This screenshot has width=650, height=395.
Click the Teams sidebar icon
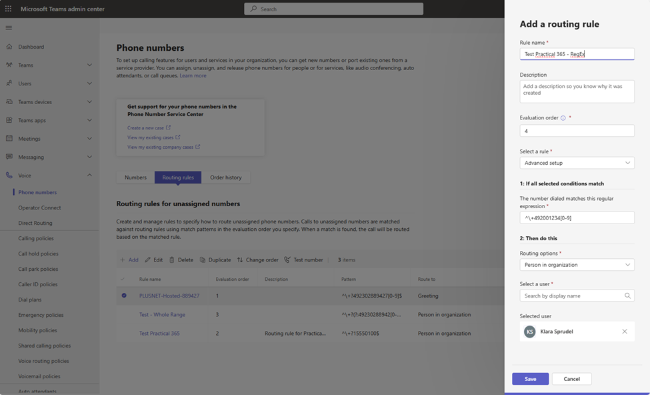point(9,65)
